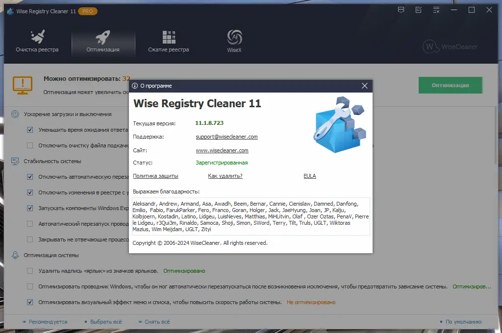This screenshot has height=333, width=502.
Task: Click the info icon in the О программе title
Action: pos(135,86)
